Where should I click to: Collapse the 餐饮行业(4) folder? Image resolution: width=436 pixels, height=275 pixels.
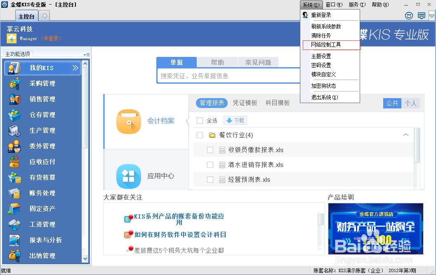405,135
